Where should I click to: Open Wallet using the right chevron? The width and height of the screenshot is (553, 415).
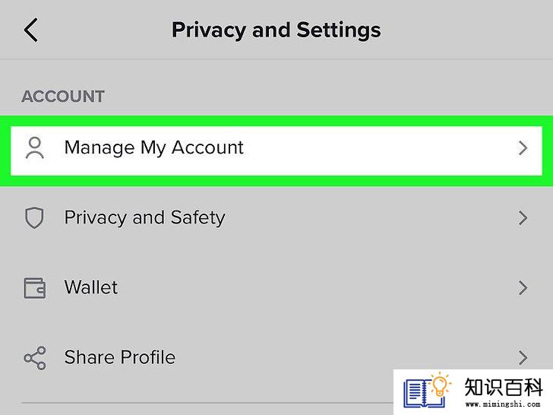pos(523,288)
